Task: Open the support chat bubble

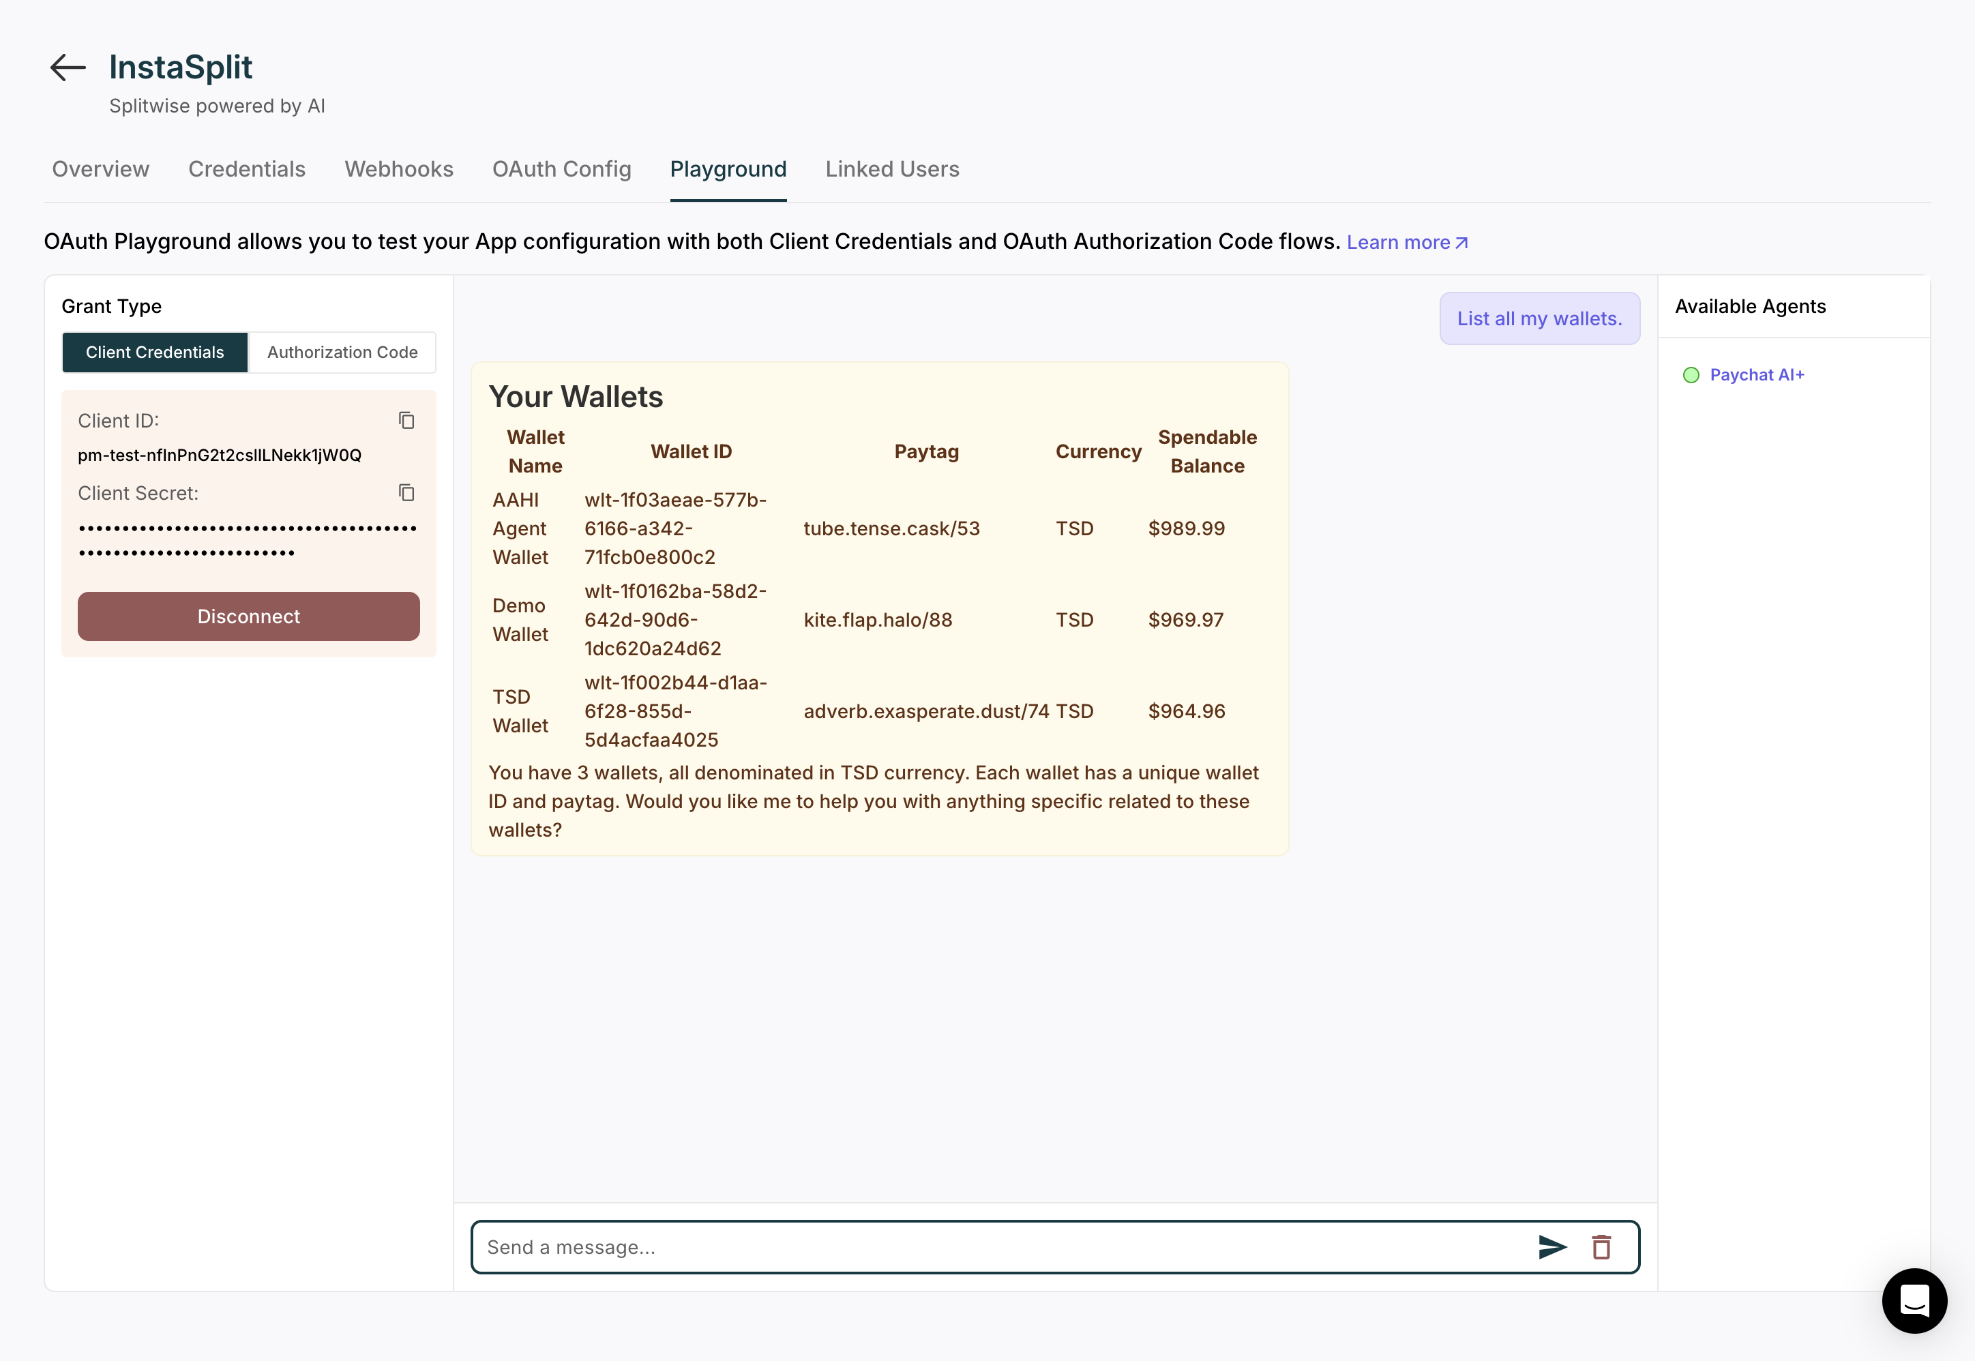Action: click(1914, 1300)
